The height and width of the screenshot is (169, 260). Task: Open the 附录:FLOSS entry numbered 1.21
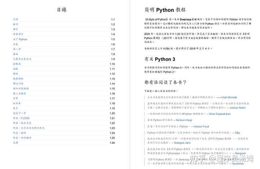pyautogui.click(x=21, y=118)
